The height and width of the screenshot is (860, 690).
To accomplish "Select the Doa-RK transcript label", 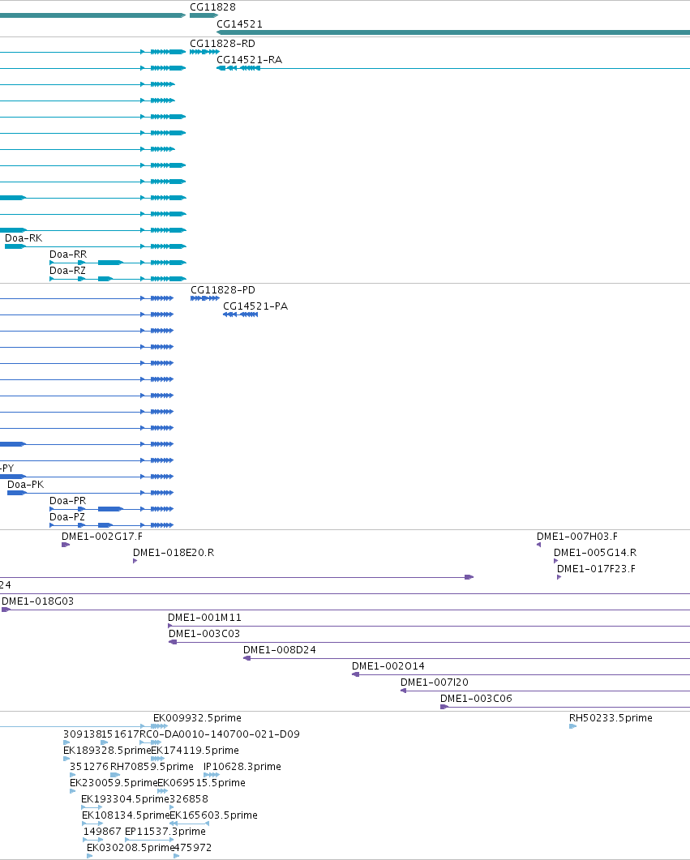I will click(x=24, y=238).
